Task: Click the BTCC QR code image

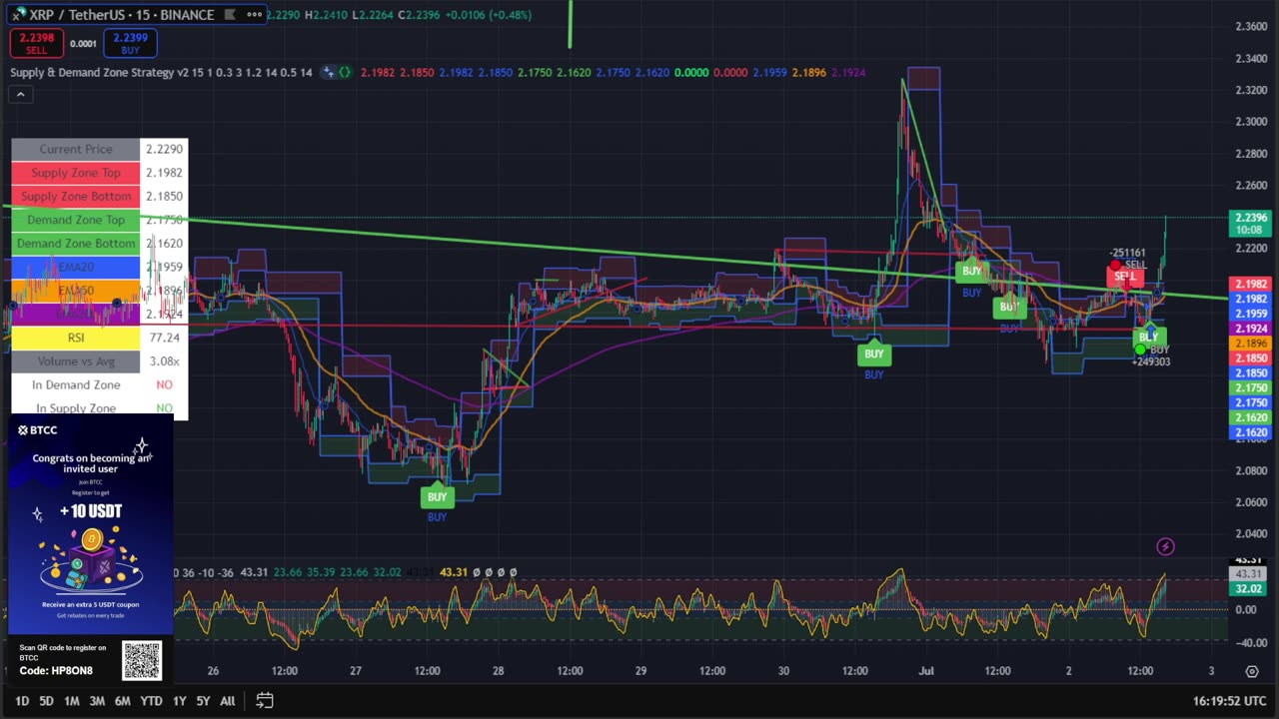Action: 141,660
